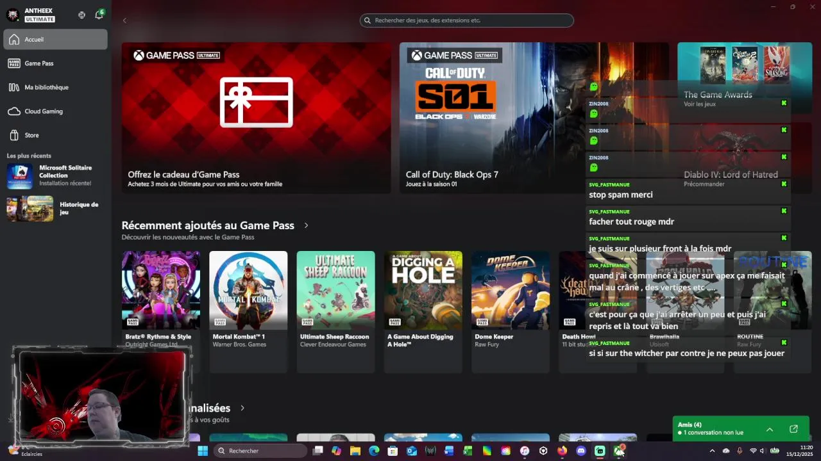Open the Bratz Rythme & Style game card
This screenshot has width=821, height=461.
click(x=161, y=312)
